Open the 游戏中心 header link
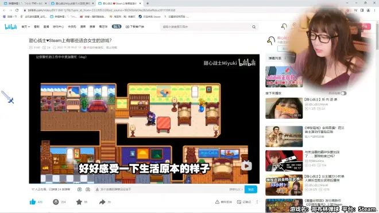Screen dimensions: 379x213 pyautogui.click(x=58, y=26)
